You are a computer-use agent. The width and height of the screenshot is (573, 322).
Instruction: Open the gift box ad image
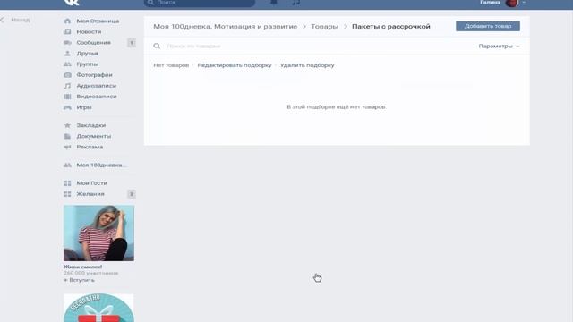pyautogui.click(x=98, y=308)
